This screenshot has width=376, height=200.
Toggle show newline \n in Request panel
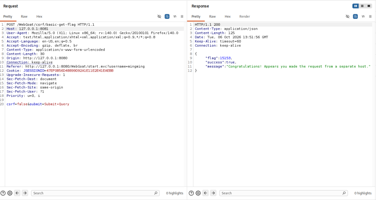click(175, 16)
